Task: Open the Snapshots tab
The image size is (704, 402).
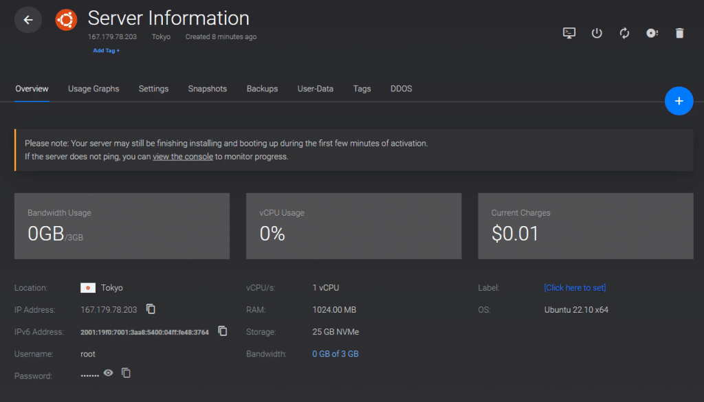Action: point(208,89)
